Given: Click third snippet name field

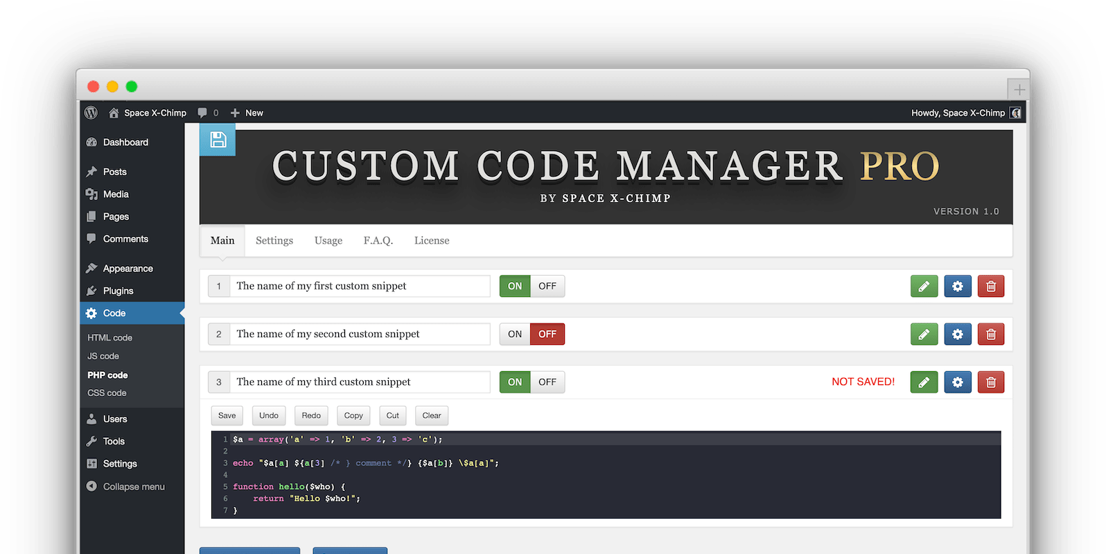Looking at the screenshot, I should point(360,382).
